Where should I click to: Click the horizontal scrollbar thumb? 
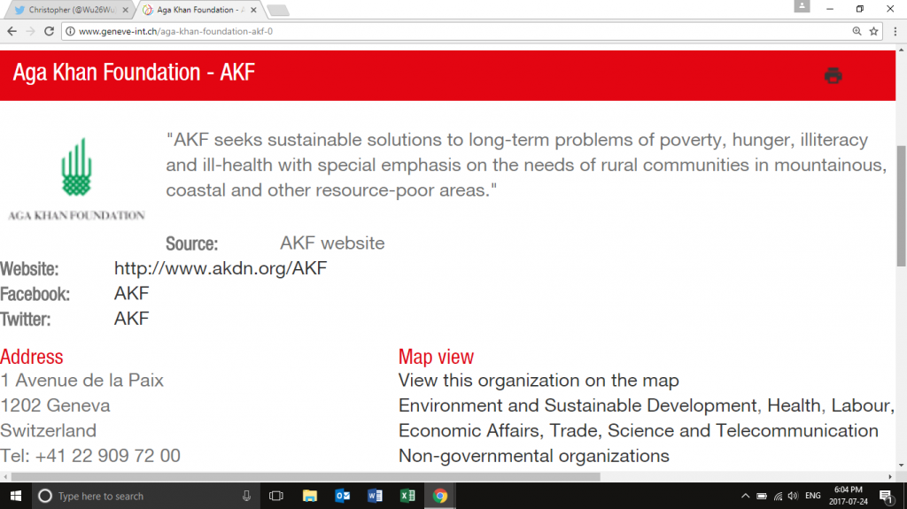tap(306, 477)
